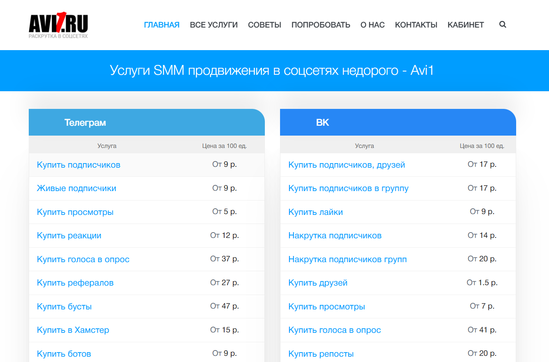This screenshot has height=362, width=549.
Task: Click price 'От 7 р.' for VK views
Action: click(482, 306)
